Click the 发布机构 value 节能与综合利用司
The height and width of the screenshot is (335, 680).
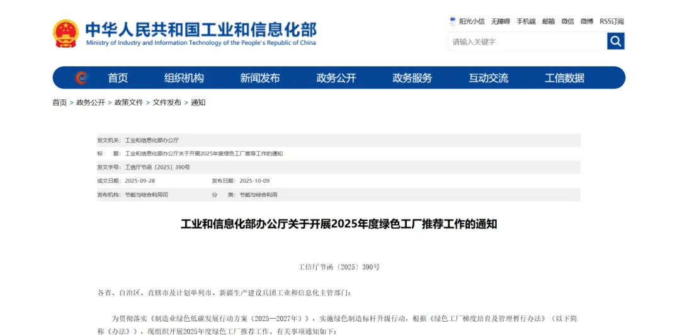147,195
